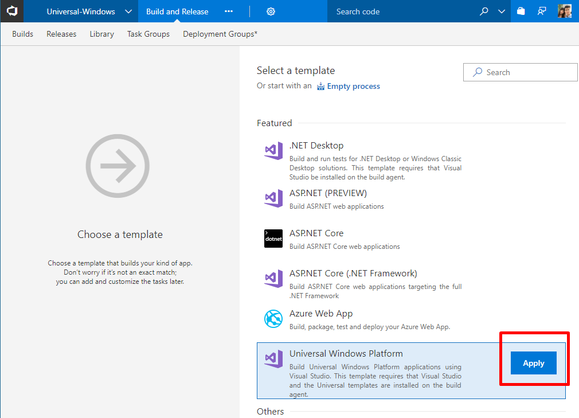Image resolution: width=579 pixels, height=418 pixels.
Task: Click the ASP.NET (PREVIEW) Visual Studio icon
Action: coord(273,198)
